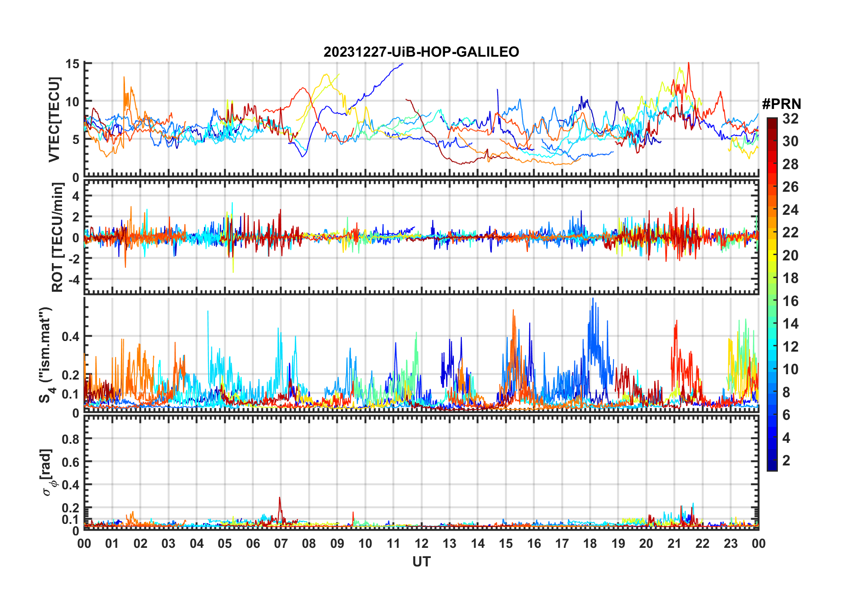Click colorbar tick label 8
The image size is (843, 589).
click(x=786, y=392)
